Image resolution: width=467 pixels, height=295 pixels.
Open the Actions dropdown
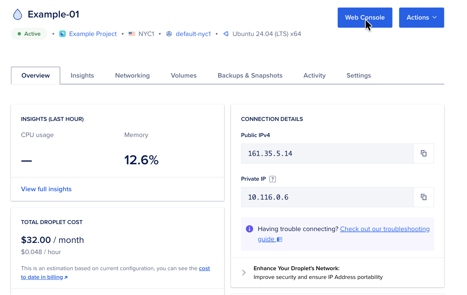click(421, 17)
